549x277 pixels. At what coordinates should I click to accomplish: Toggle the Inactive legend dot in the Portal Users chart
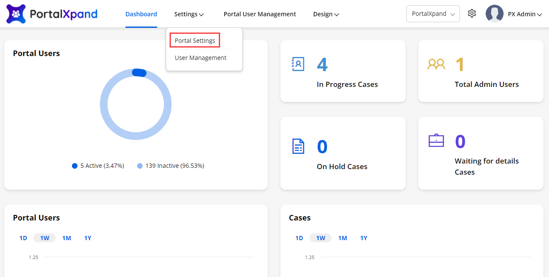pyautogui.click(x=140, y=166)
